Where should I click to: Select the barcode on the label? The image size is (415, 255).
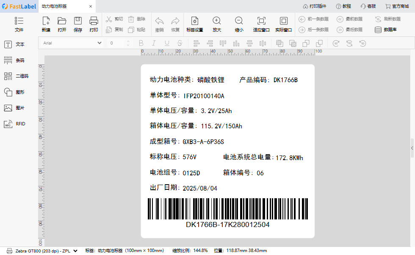pyautogui.click(x=228, y=209)
